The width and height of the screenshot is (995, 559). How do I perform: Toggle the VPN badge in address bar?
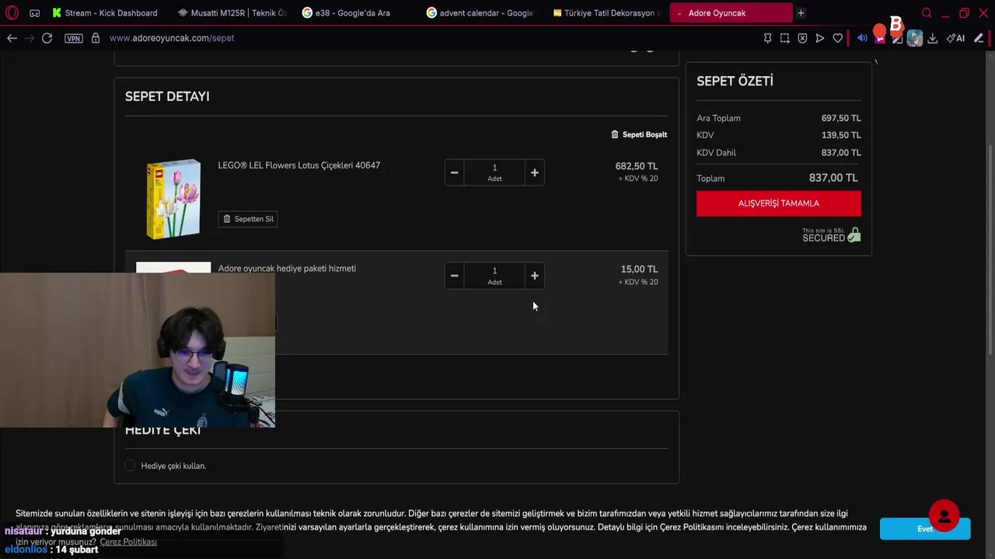pos(73,38)
